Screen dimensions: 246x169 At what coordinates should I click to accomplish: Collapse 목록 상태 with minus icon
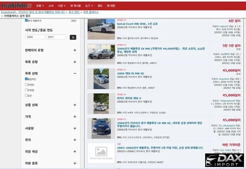pos(75,73)
